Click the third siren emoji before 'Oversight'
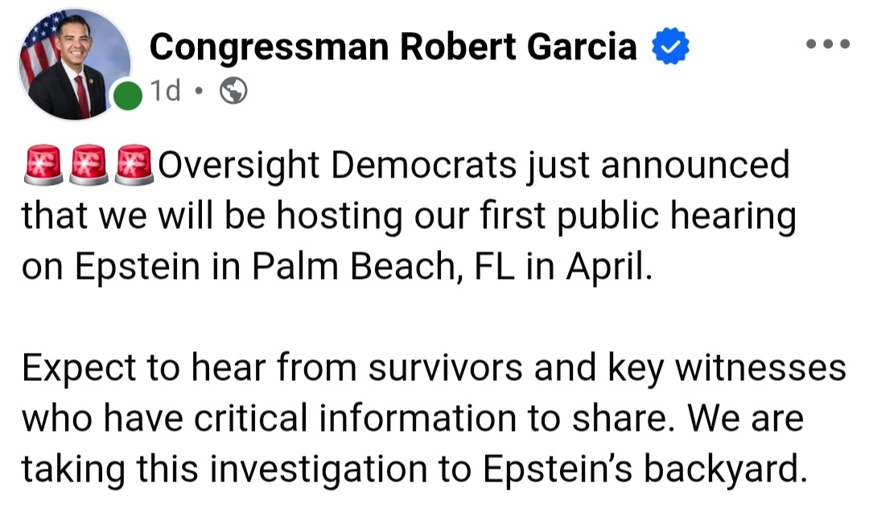Screen dimensions: 869x508 [134, 165]
